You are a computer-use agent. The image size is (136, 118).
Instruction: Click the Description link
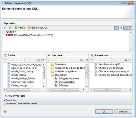point(11,100)
